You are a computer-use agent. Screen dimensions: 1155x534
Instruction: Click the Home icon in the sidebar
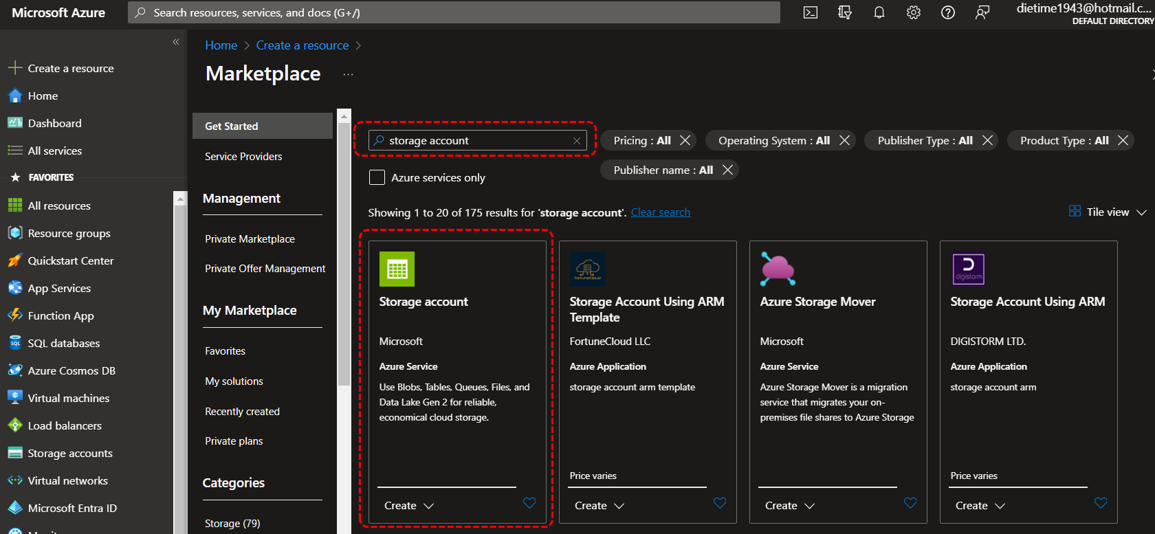pos(15,96)
